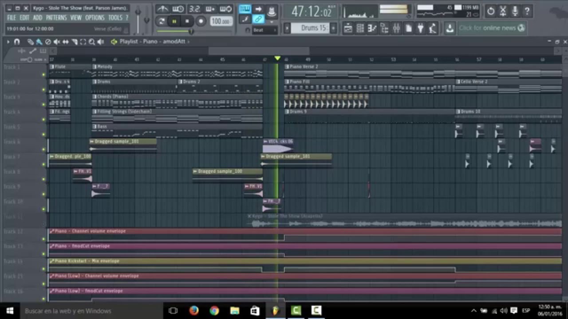Open the Beat snap dropdown

[x=264, y=30]
